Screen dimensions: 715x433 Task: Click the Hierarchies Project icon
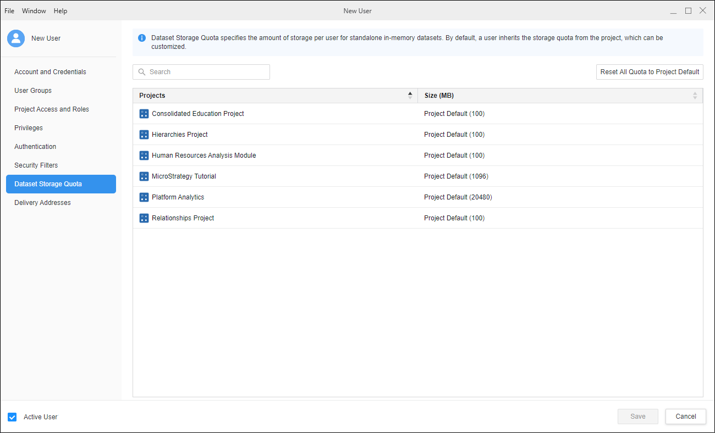(x=144, y=135)
